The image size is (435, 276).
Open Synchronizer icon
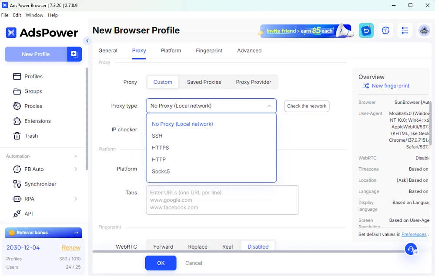pos(17,184)
